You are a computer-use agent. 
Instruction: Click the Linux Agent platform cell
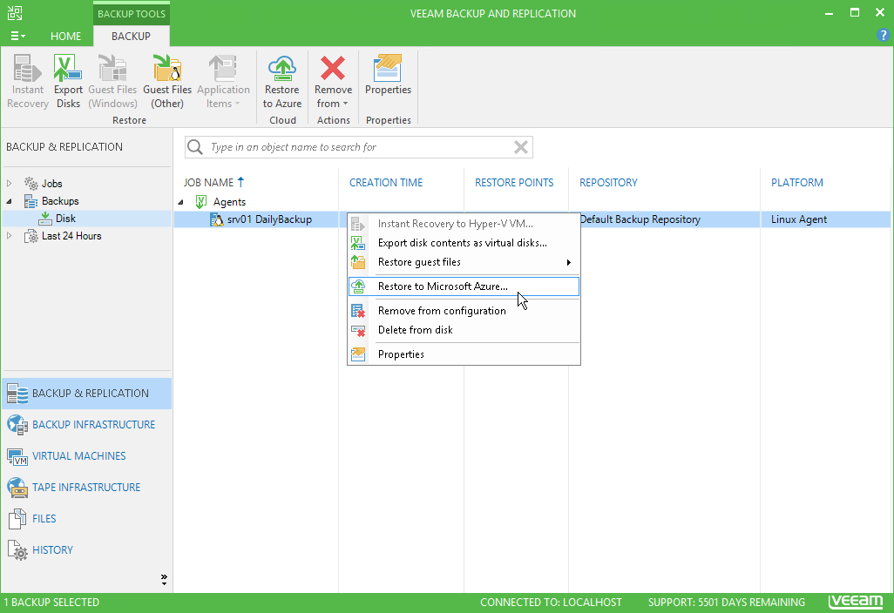coord(799,219)
